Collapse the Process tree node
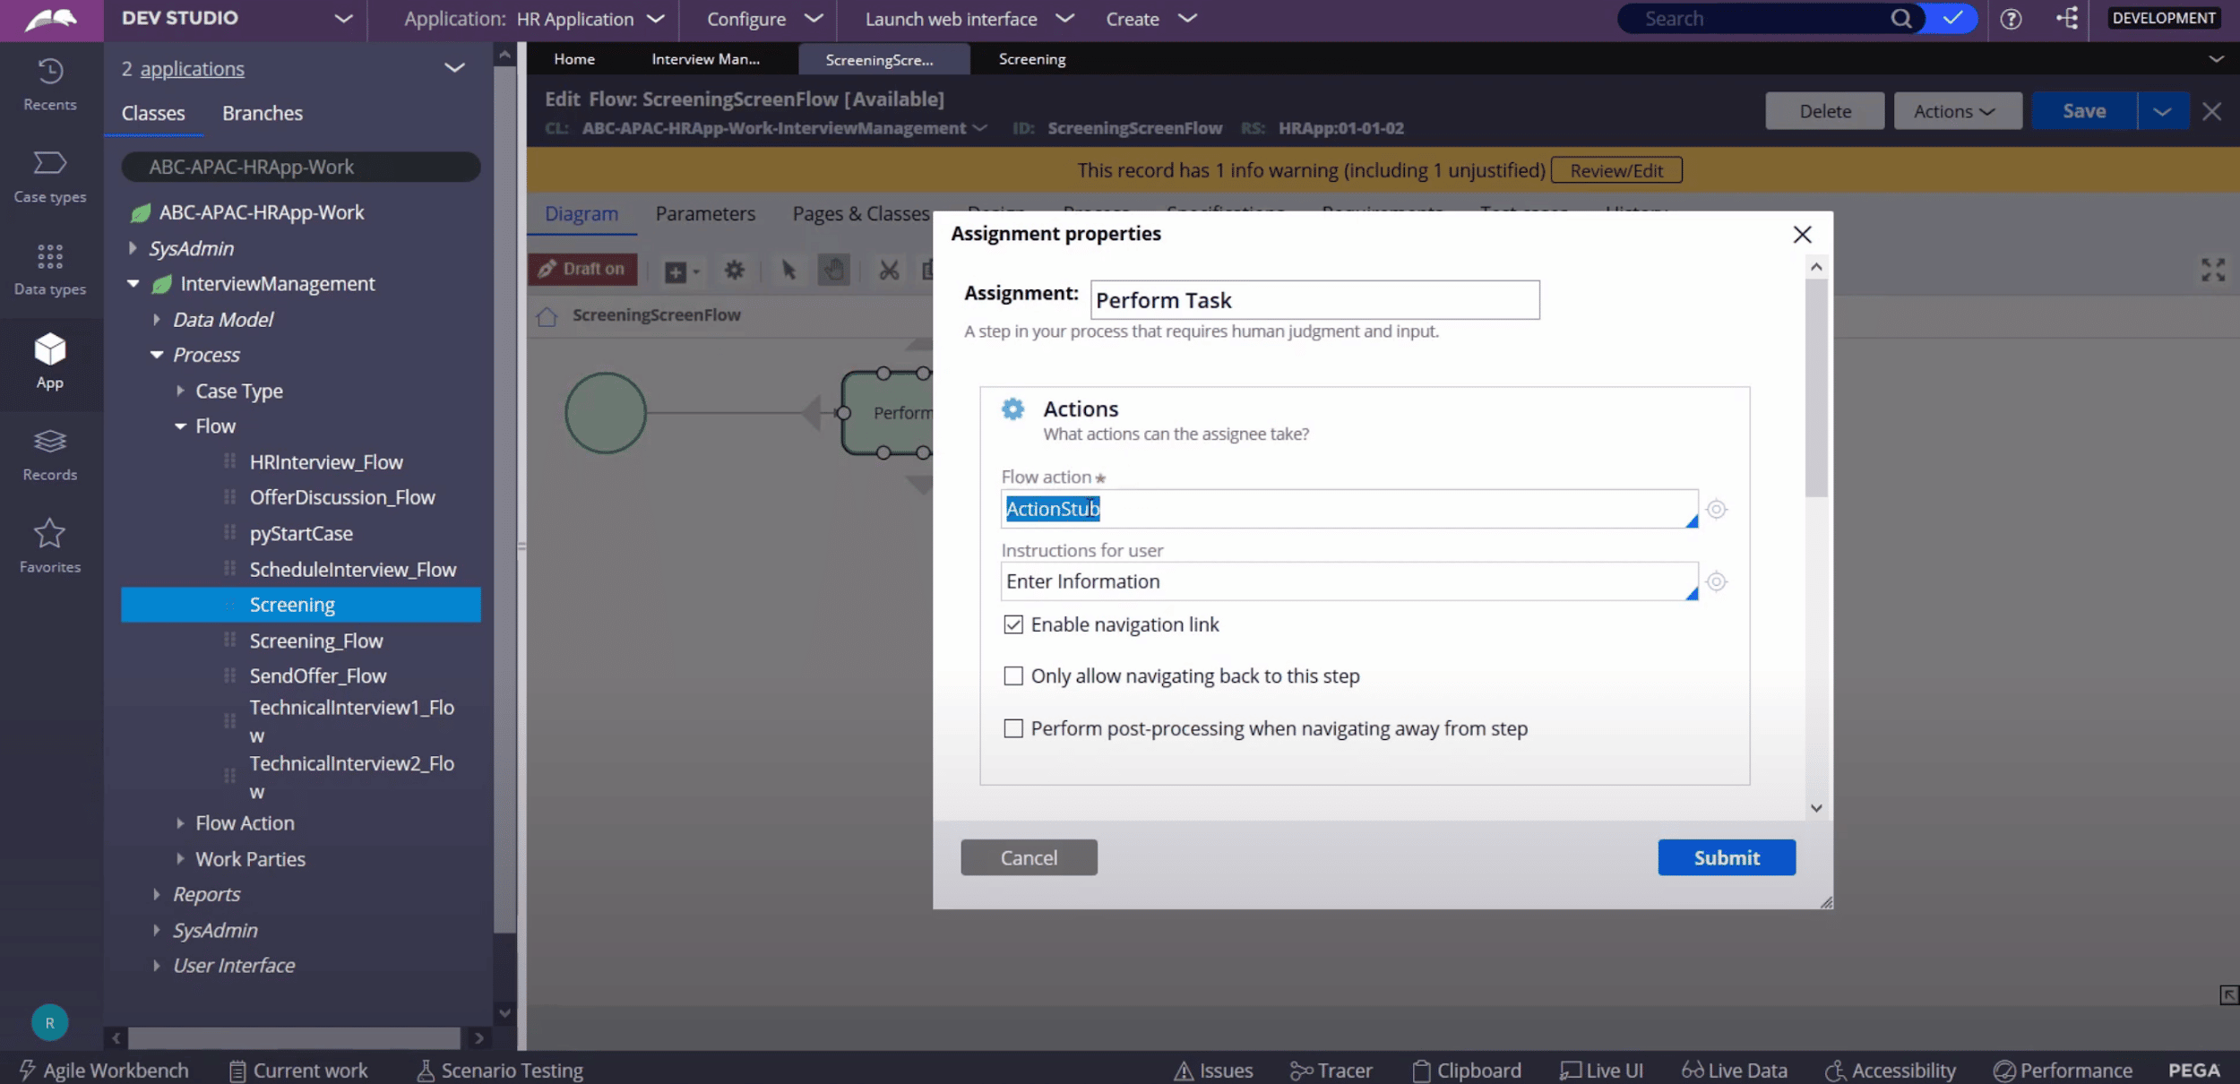The width and height of the screenshot is (2240, 1084). (x=157, y=355)
